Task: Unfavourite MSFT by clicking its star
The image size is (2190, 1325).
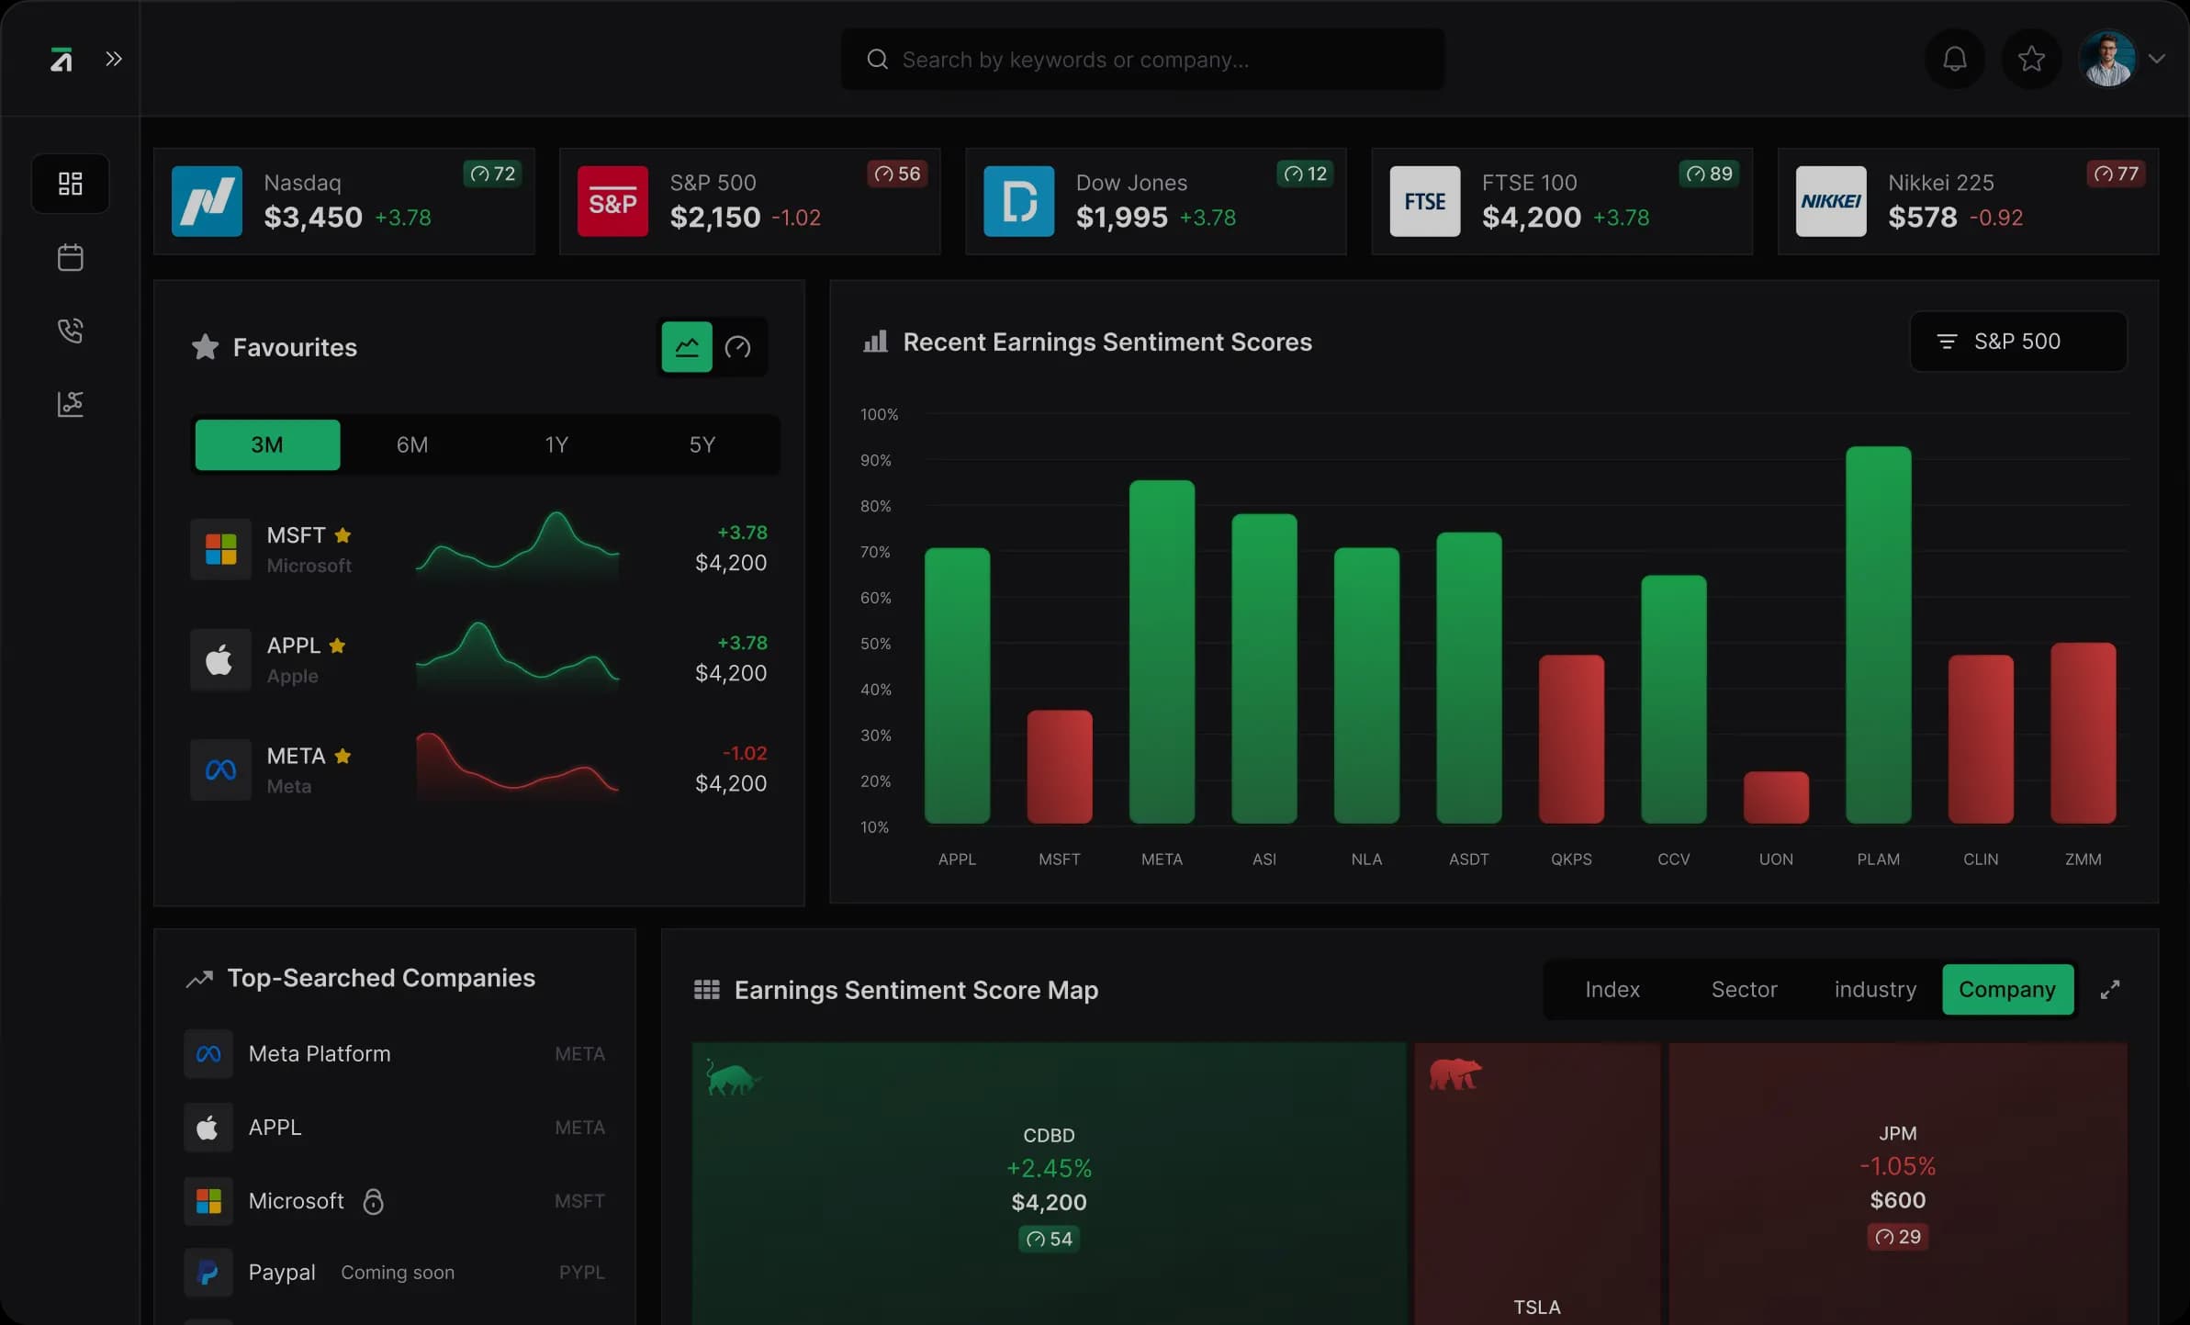Action: point(343,533)
